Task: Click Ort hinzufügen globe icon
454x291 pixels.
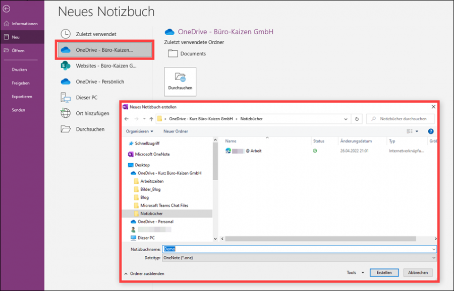Action: click(x=66, y=113)
